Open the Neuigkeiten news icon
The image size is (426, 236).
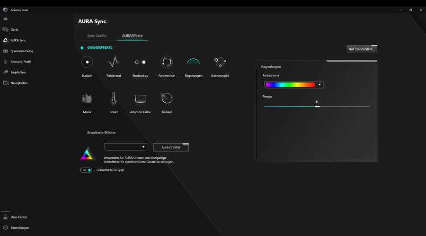click(5, 83)
